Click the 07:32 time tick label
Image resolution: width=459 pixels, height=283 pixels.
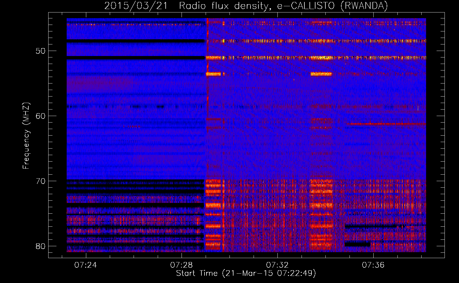pos(277,265)
